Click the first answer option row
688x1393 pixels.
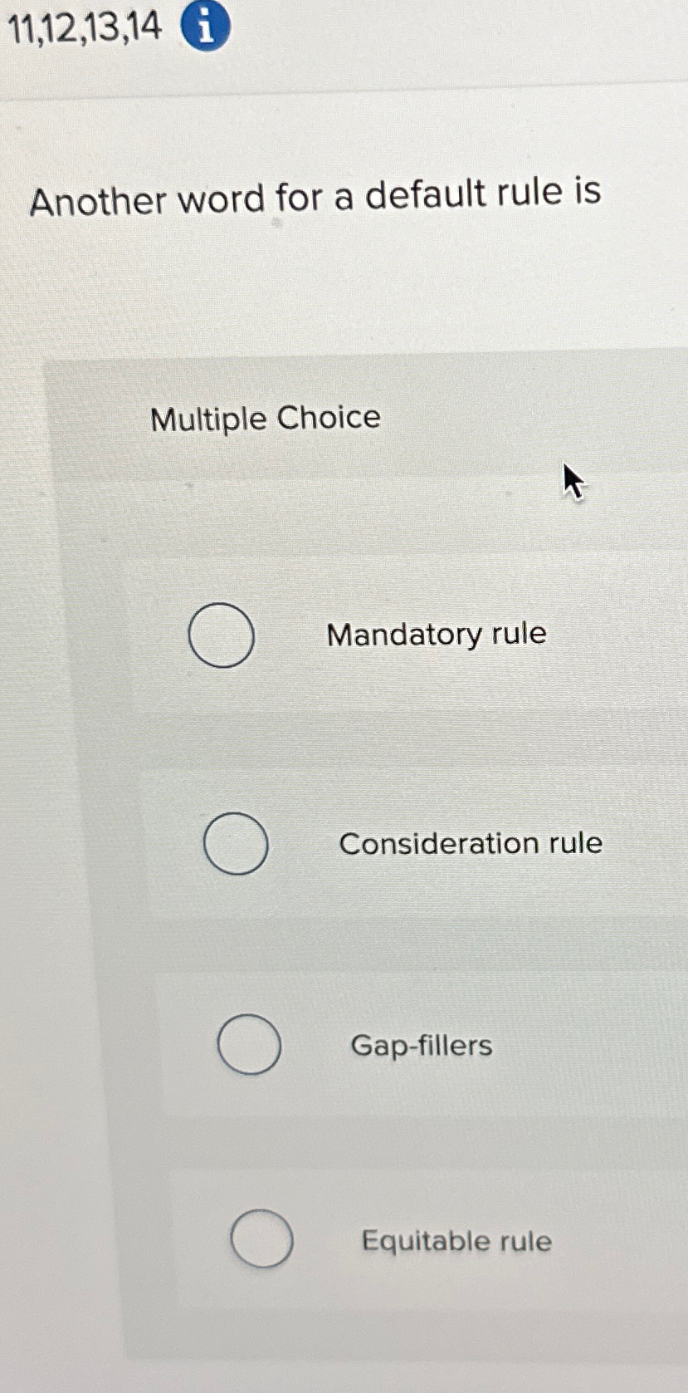[373, 635]
